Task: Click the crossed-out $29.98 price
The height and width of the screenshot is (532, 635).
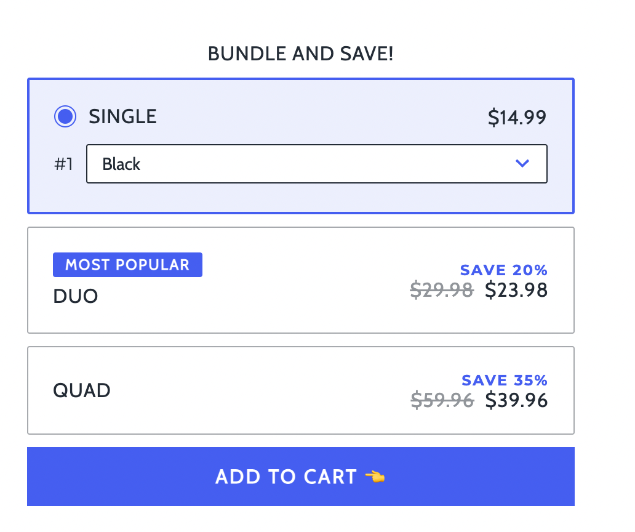Action: pos(442,290)
